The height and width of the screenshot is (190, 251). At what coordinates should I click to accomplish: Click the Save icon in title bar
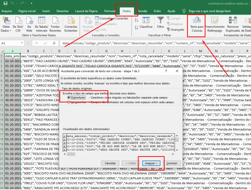pyautogui.click(x=5, y=4)
